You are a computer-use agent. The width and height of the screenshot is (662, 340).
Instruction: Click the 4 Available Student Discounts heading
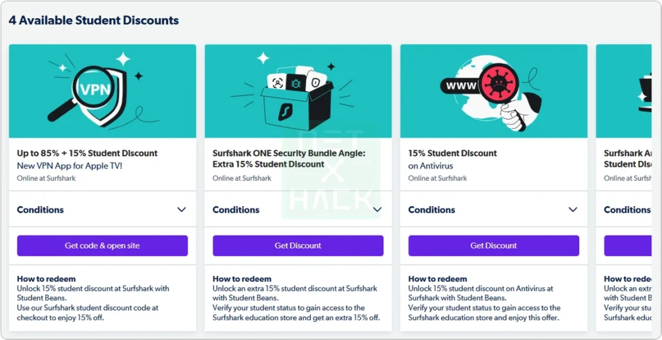(94, 20)
